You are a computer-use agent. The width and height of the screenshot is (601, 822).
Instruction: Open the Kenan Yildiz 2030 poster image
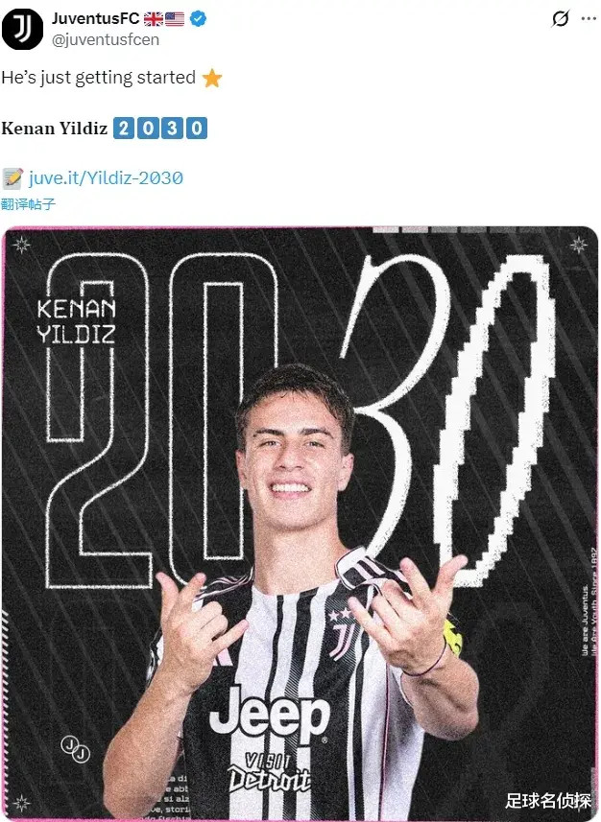300,523
